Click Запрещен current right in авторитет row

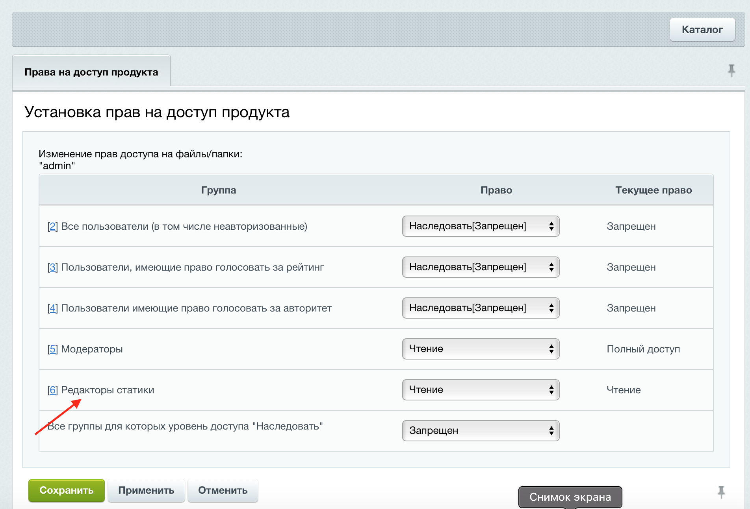631,308
